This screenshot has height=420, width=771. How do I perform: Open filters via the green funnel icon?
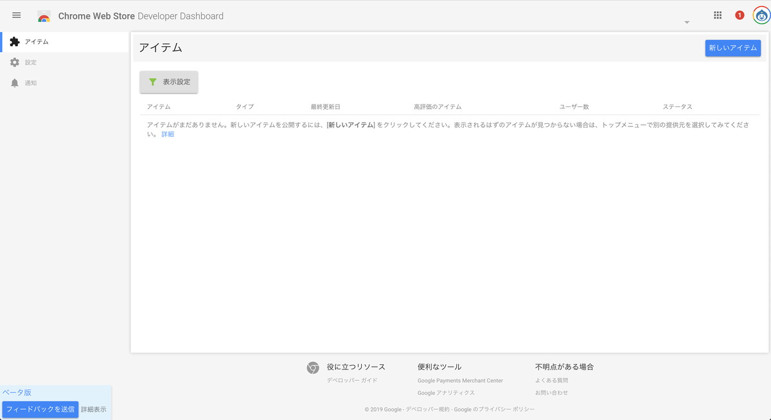[152, 81]
